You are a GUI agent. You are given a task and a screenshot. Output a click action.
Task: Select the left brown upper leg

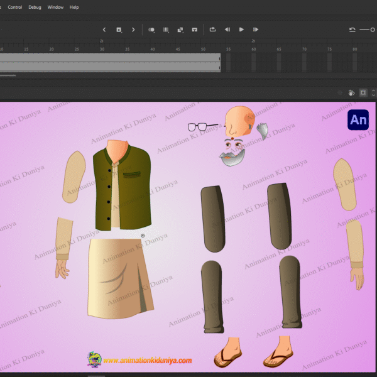pyautogui.click(x=213, y=219)
